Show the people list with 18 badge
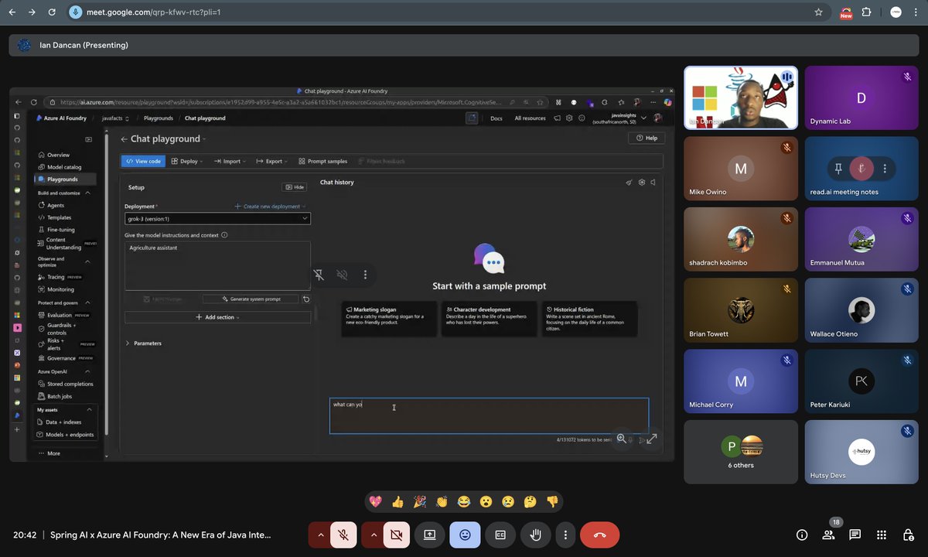The width and height of the screenshot is (928, 557). point(829,534)
